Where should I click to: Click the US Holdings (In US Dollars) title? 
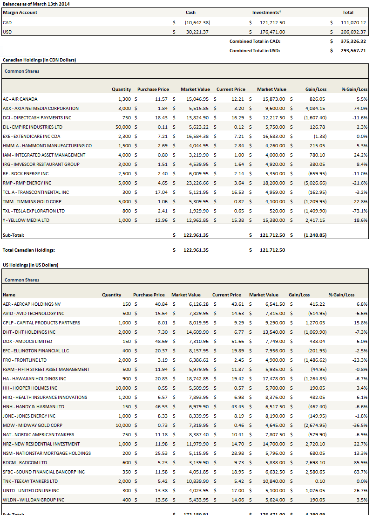[30, 265]
